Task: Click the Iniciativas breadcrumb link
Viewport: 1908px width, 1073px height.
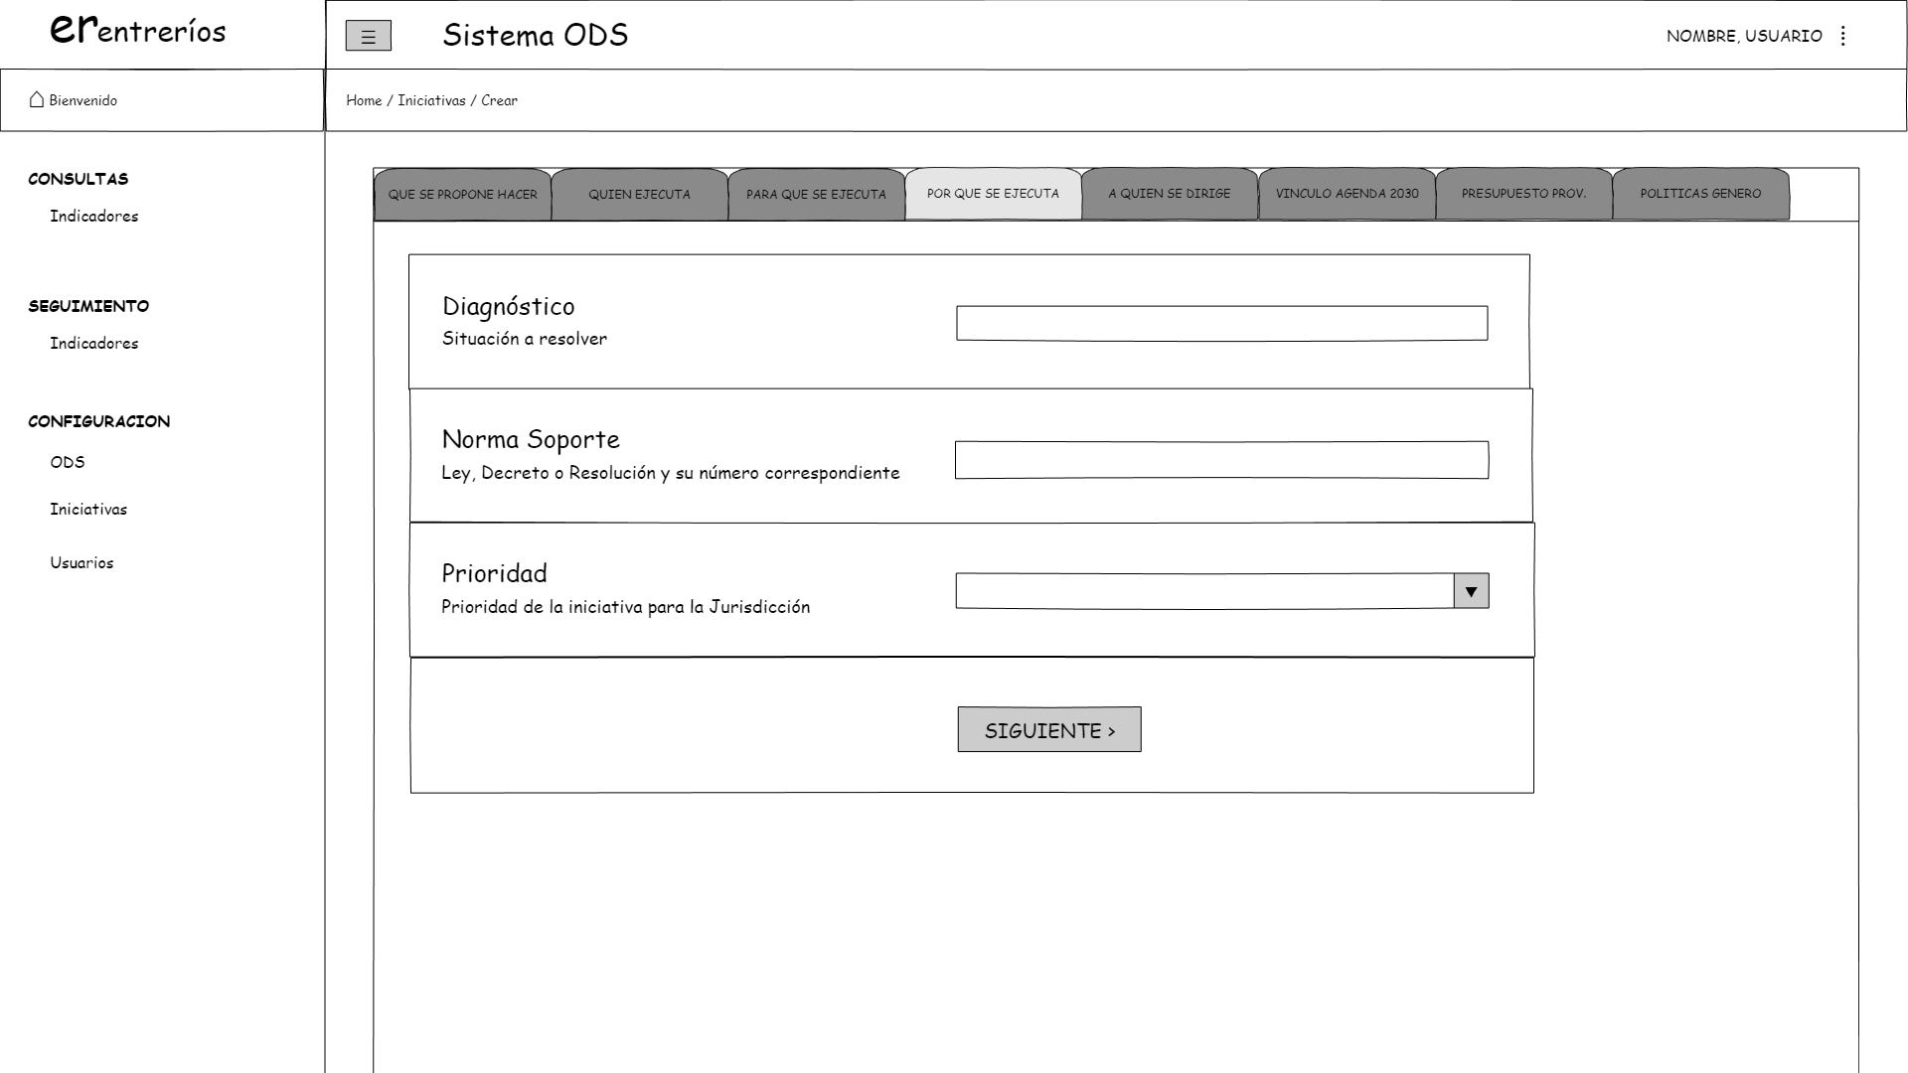Action: pos(431,100)
